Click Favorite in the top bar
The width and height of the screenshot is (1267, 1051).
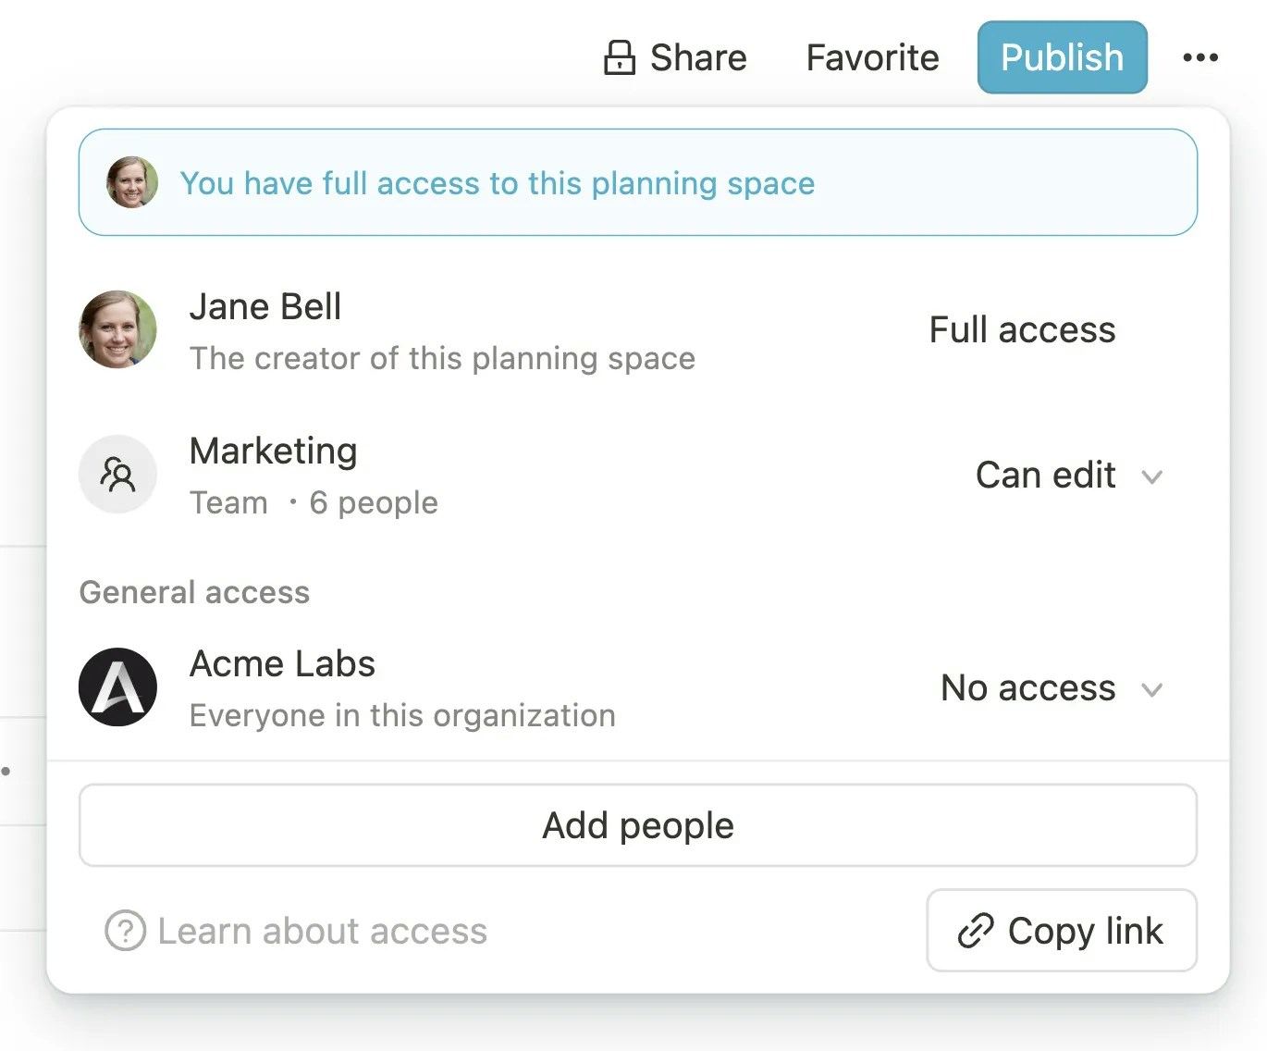[x=872, y=57]
